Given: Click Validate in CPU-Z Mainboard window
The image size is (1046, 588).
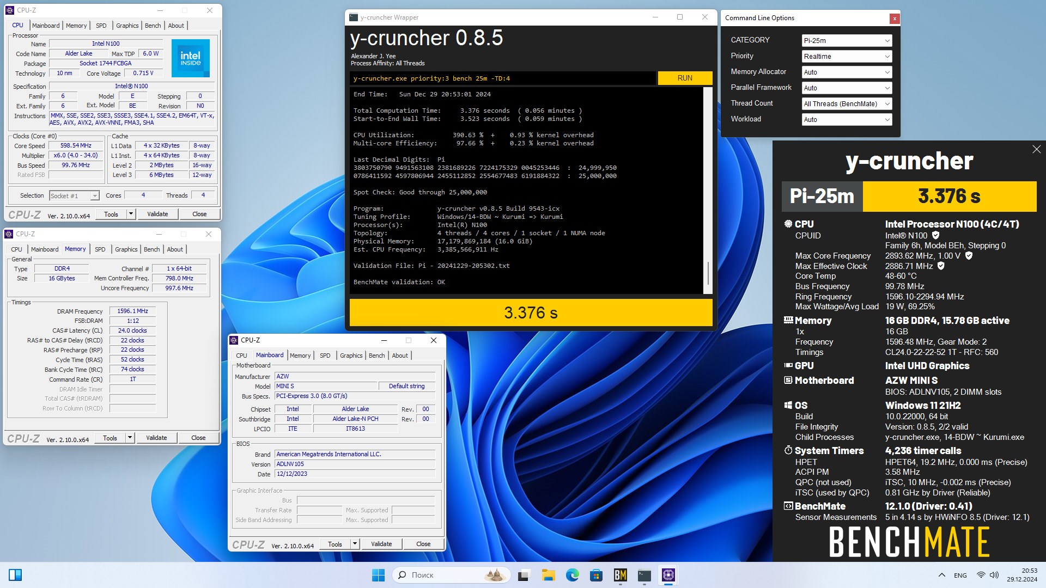Looking at the screenshot, I should [x=381, y=544].
